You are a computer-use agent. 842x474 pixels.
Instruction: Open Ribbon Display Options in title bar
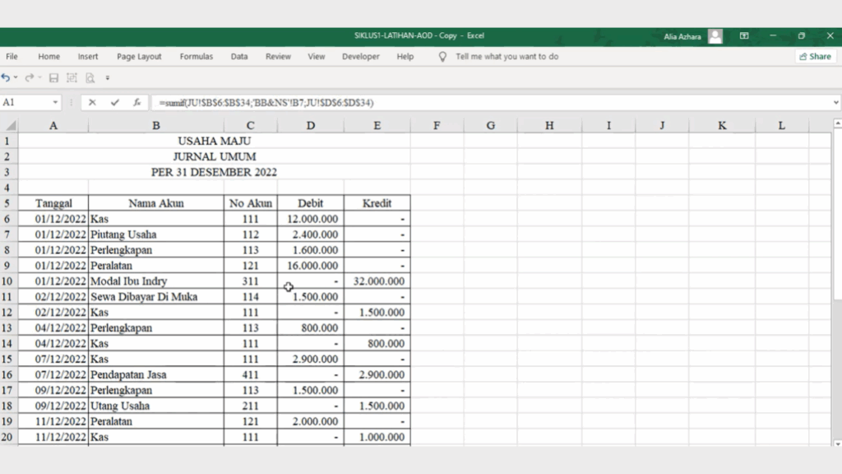(744, 36)
